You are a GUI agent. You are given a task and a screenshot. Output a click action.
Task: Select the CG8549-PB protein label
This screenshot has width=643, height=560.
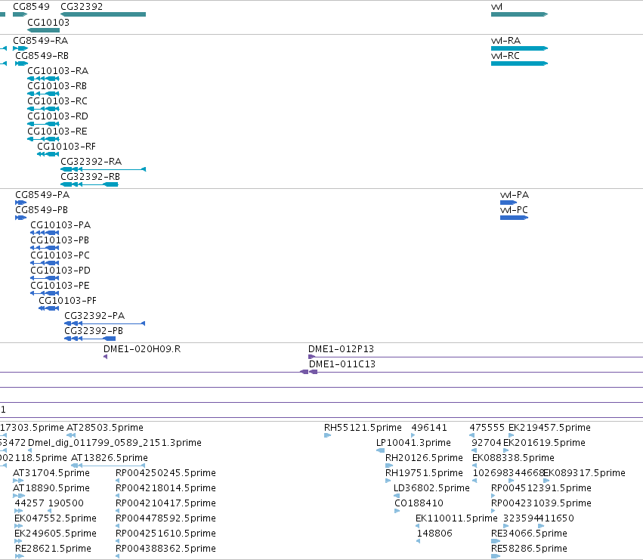pyautogui.click(x=42, y=210)
